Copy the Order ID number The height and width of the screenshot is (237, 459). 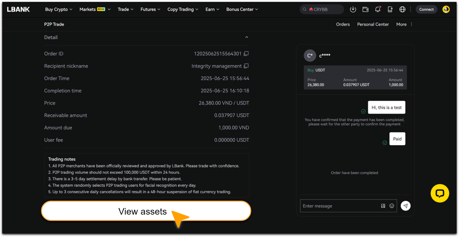[246, 54]
